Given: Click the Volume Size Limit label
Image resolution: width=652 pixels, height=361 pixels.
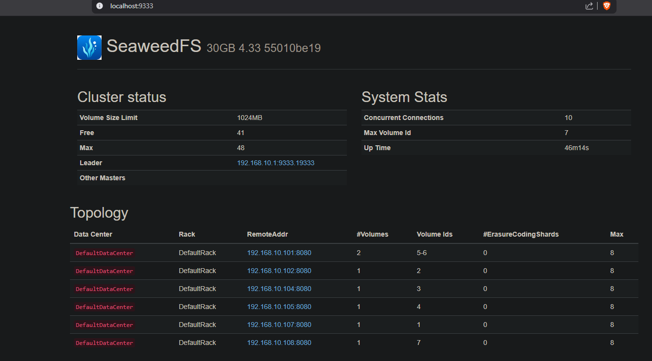Looking at the screenshot, I should point(108,118).
